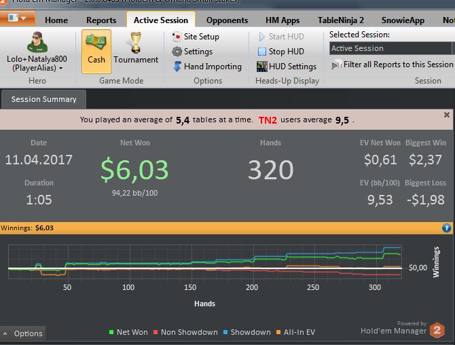Click the date 11.04.2017
This screenshot has height=345, width=455.
click(x=39, y=160)
